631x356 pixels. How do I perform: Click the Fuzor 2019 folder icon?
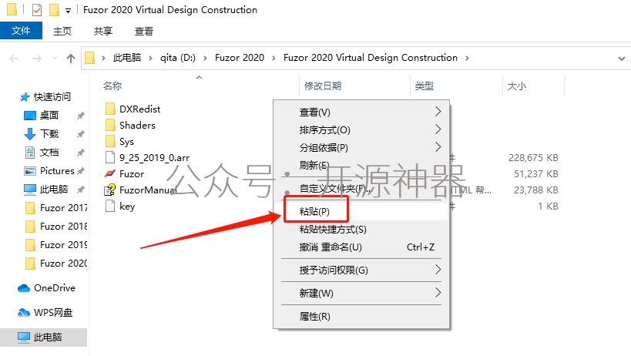[30, 245]
